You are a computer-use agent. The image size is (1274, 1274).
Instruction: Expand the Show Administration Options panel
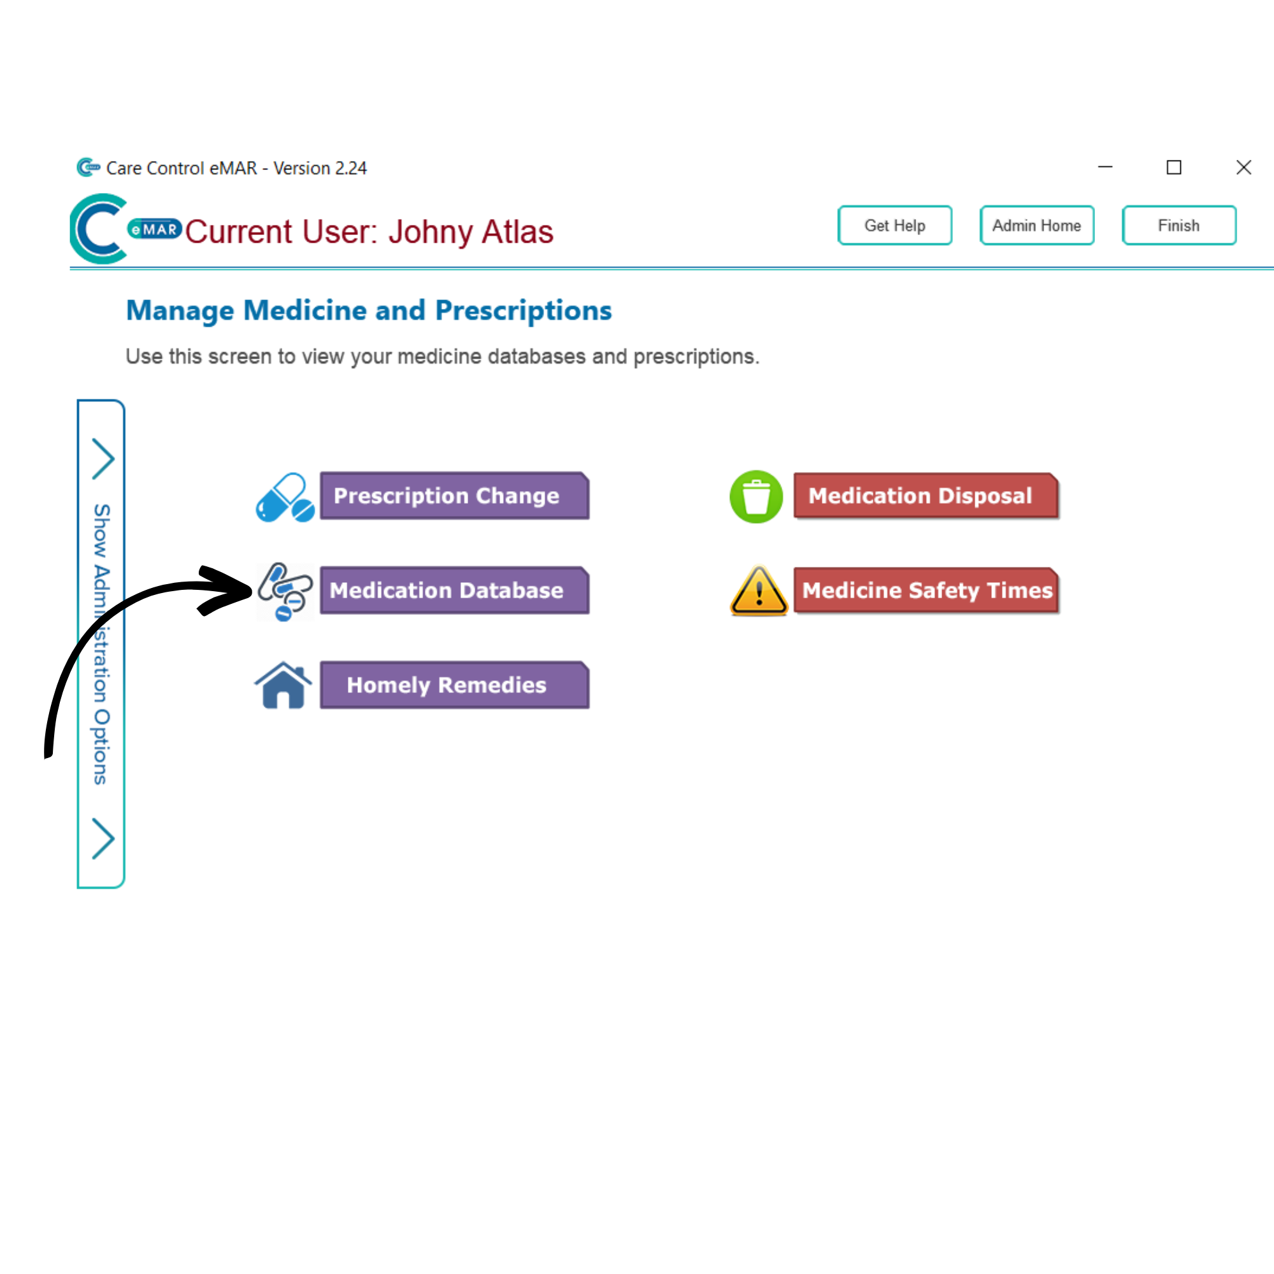click(x=101, y=644)
